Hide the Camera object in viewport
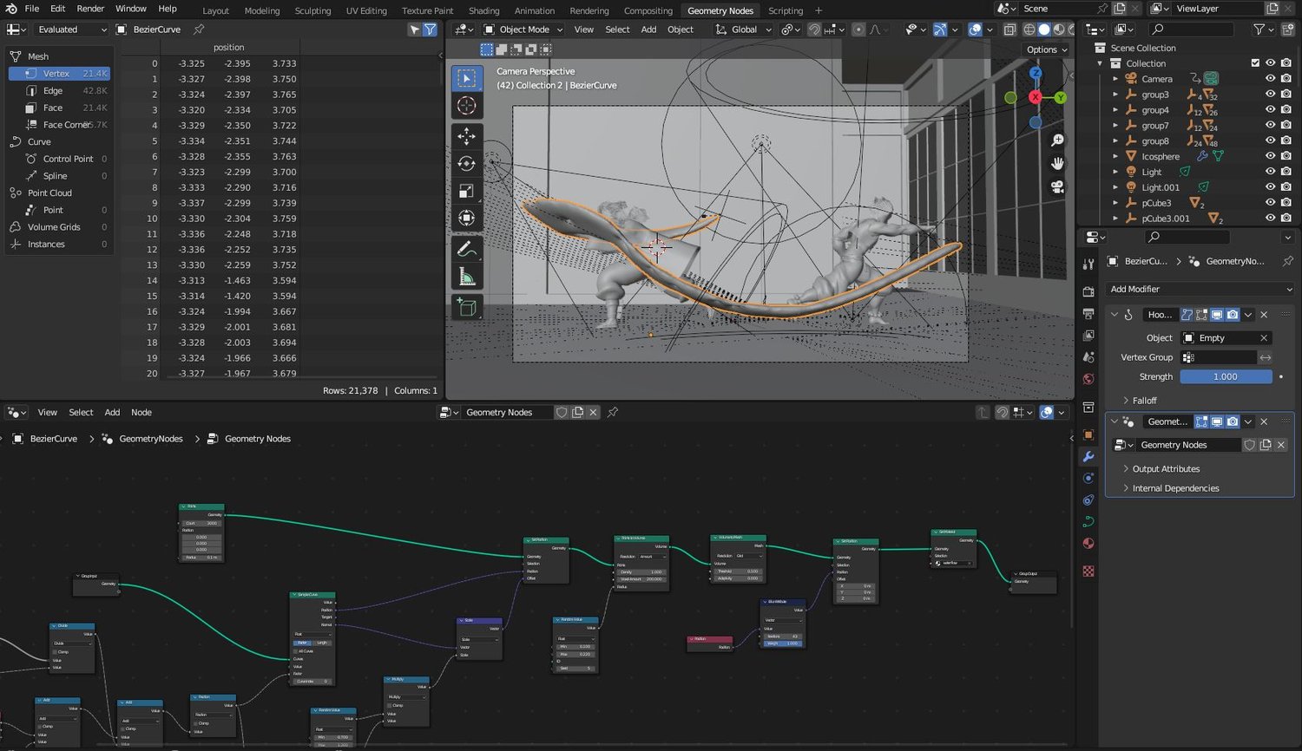 1271,79
